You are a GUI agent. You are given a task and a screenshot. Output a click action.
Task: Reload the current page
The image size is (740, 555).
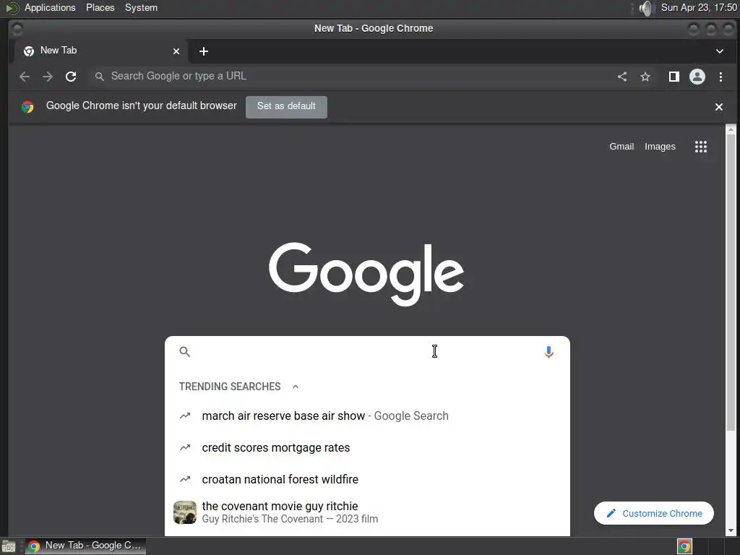click(x=71, y=77)
